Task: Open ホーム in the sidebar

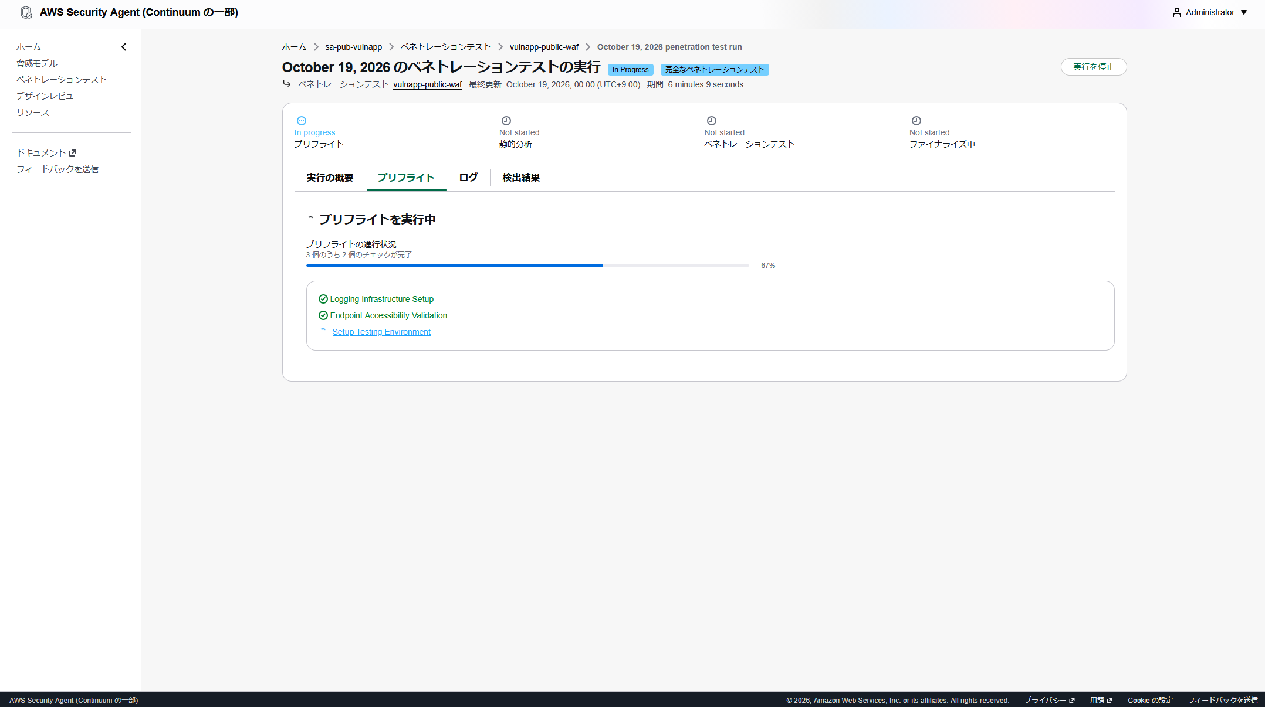Action: pos(29,47)
